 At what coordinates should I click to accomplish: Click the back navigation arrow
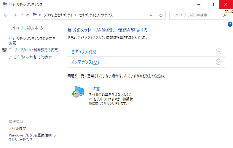pos(6,15)
